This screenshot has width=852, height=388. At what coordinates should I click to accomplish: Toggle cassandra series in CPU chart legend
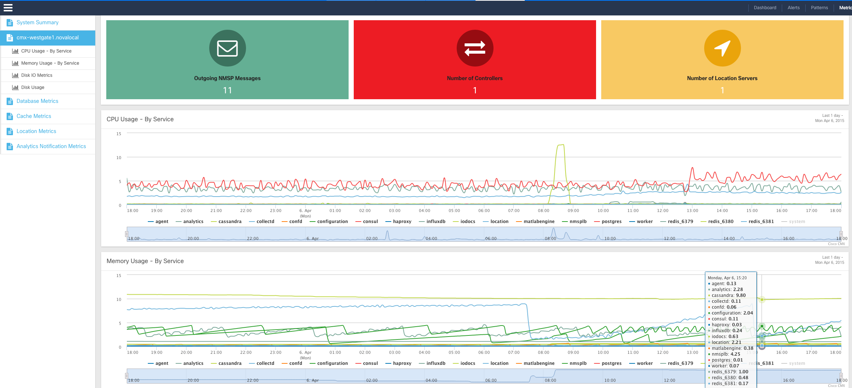pyautogui.click(x=230, y=222)
